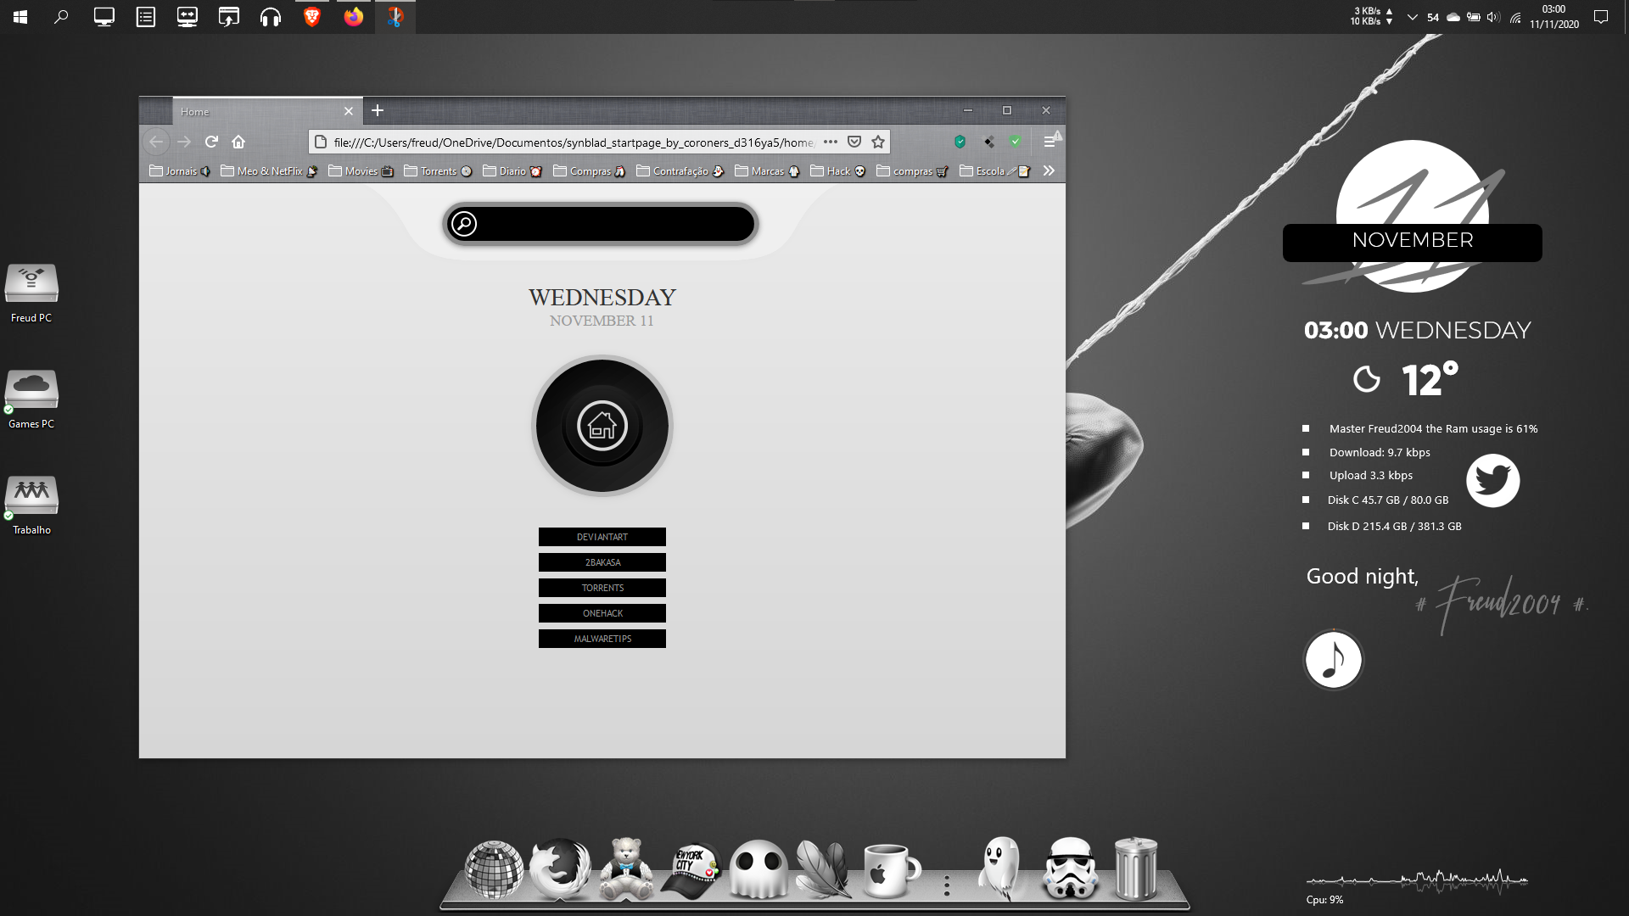
Task: Click the round home button on startpage
Action: (602, 426)
